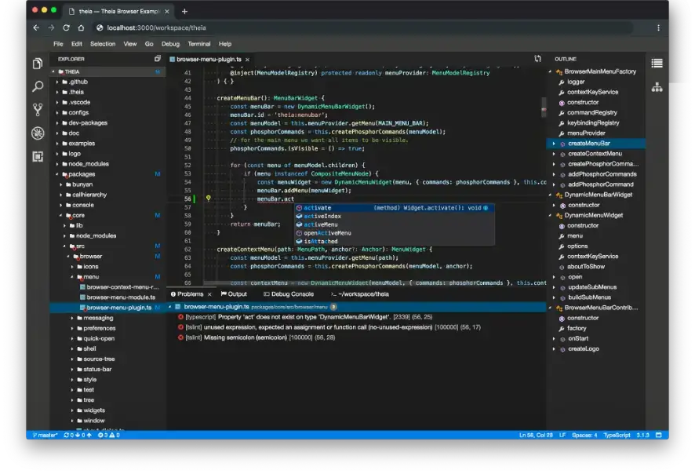Screen dimensions: 695x474
Task: Open the Terminal menu in menu bar
Action: [198, 44]
